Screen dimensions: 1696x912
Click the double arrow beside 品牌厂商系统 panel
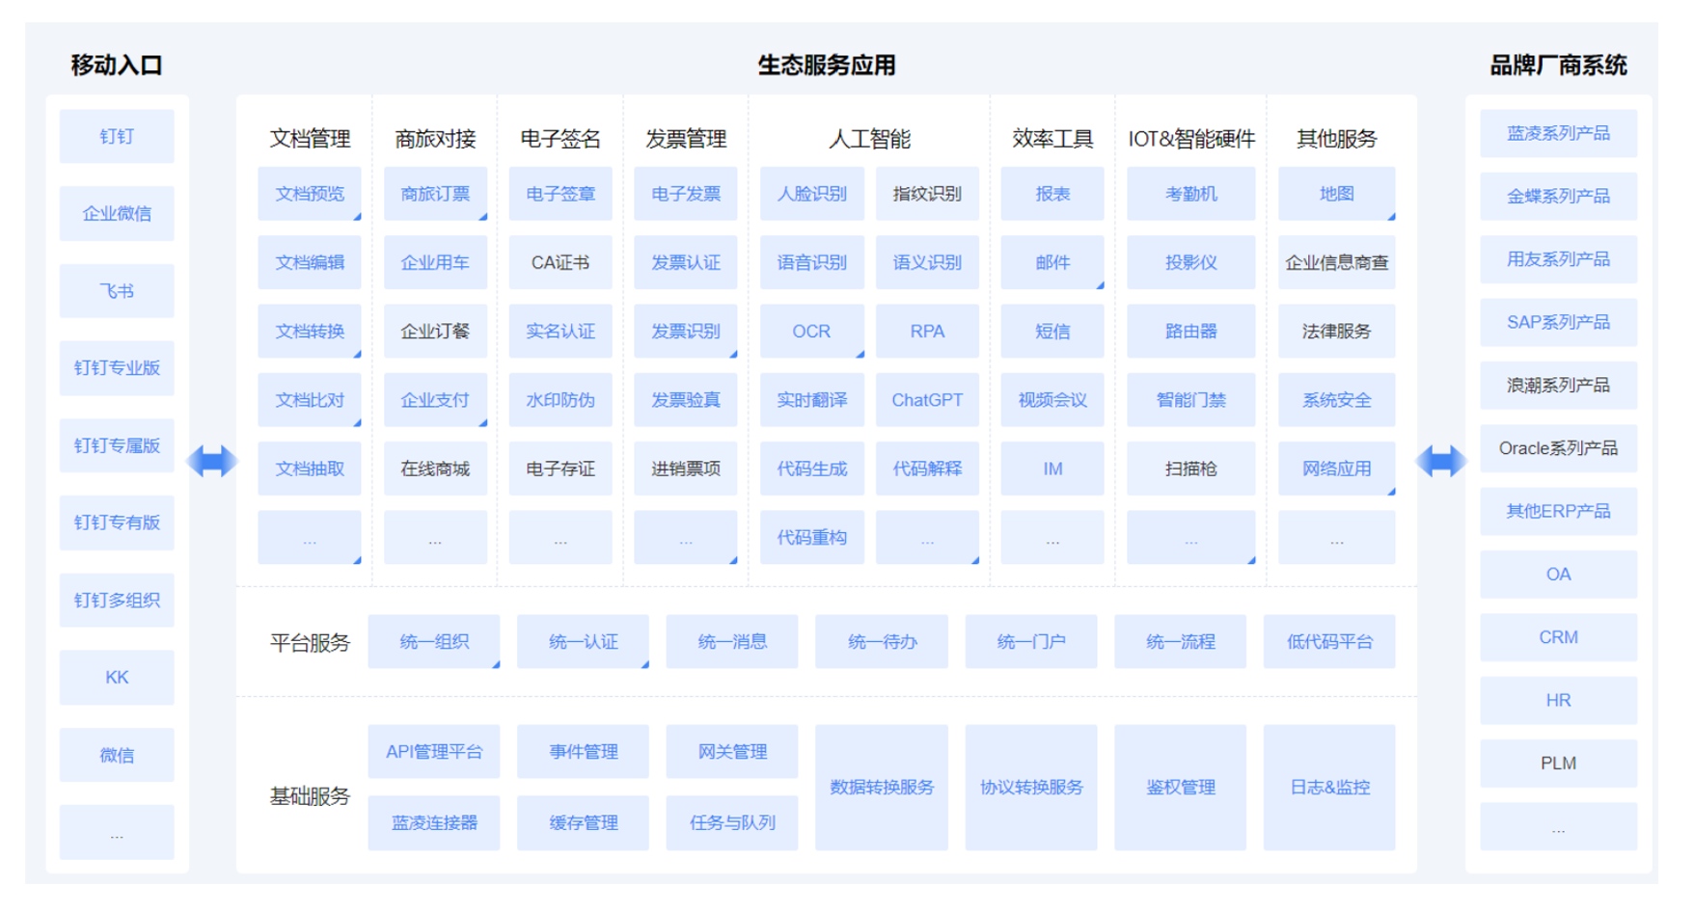[1440, 462]
